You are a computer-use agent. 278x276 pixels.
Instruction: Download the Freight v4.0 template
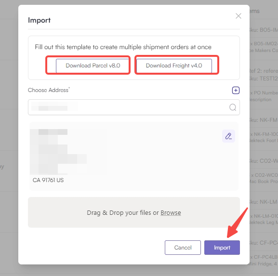pos(174,66)
